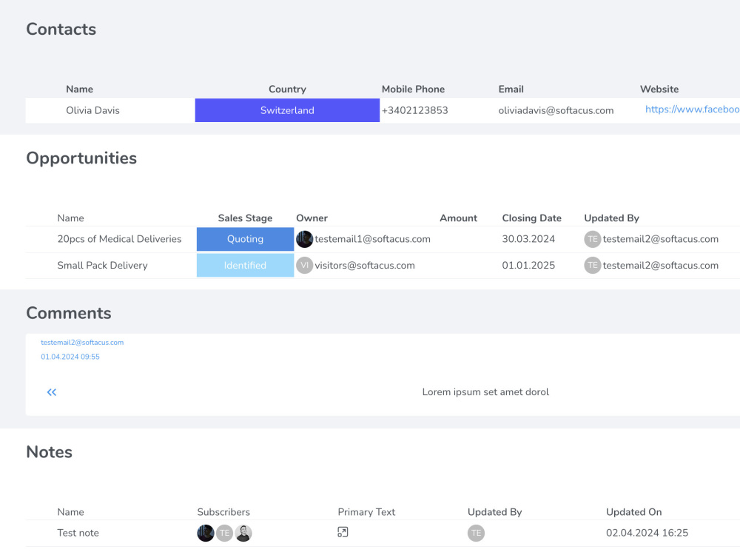This screenshot has height=555, width=740.
Task: Click first subscriber photo avatar on Test note
Action: tap(205, 534)
